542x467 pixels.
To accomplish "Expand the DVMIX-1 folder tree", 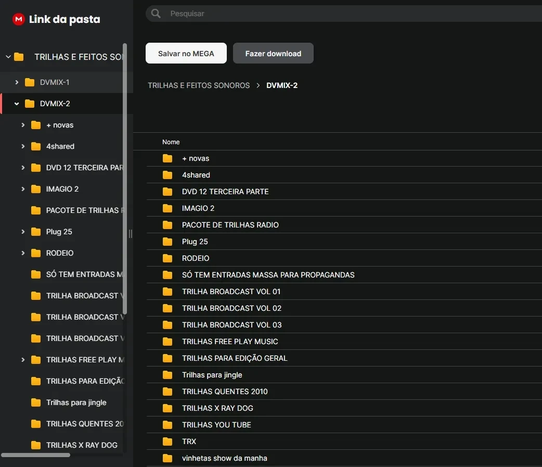I will pyautogui.click(x=17, y=82).
